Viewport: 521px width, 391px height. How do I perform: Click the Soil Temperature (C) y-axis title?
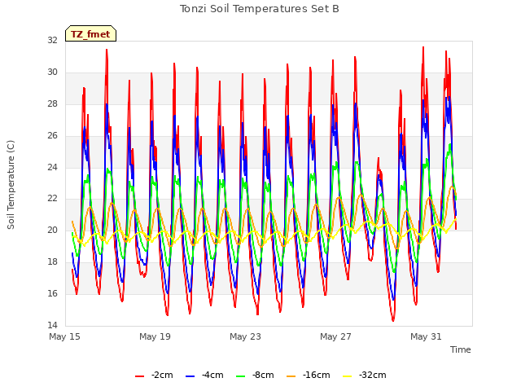click(11, 185)
